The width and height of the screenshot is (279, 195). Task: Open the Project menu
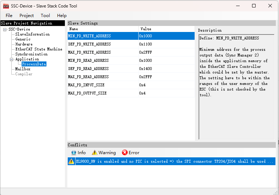27,16
